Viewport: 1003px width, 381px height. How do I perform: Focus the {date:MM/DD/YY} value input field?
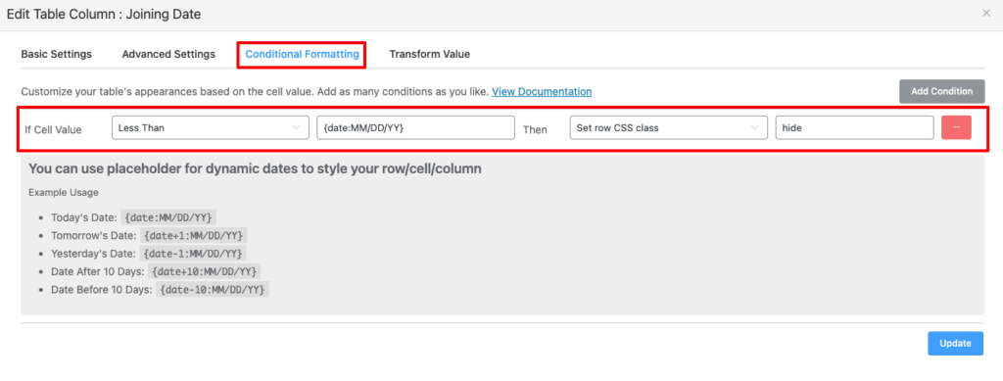[415, 127]
